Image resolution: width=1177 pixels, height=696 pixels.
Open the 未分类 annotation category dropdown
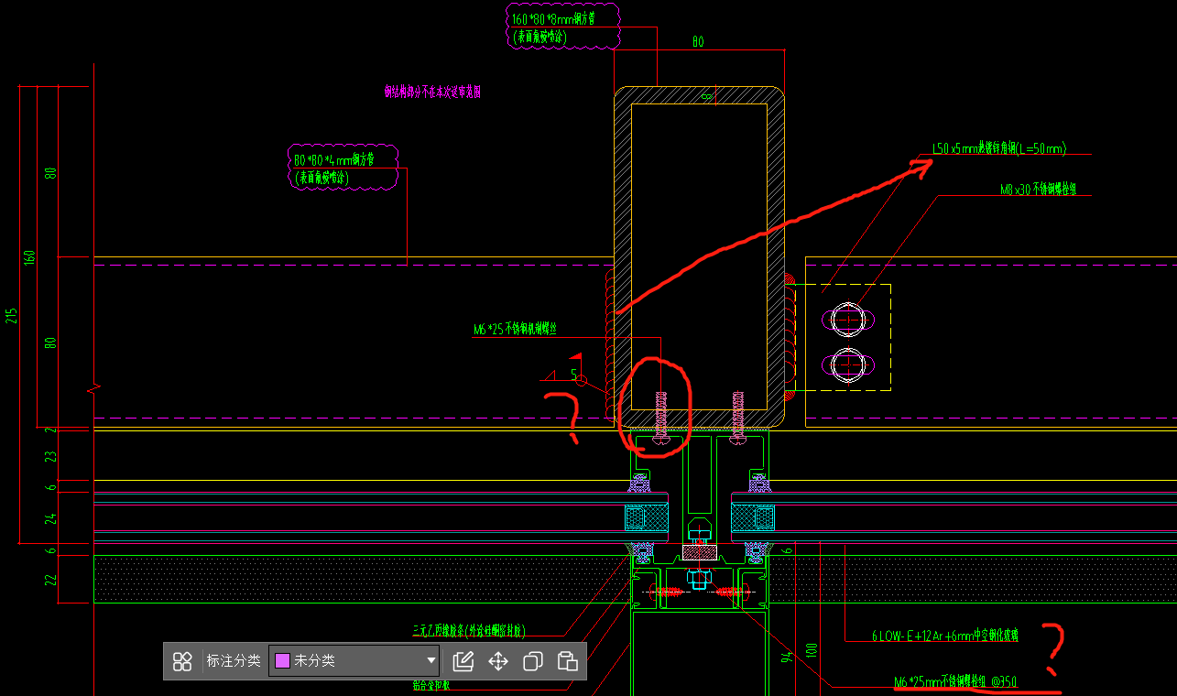tap(354, 660)
